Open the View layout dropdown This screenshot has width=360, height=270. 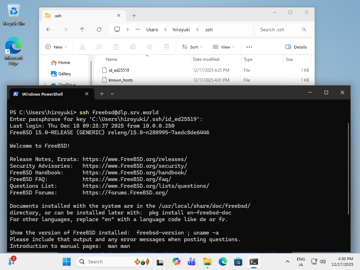[x=223, y=47]
